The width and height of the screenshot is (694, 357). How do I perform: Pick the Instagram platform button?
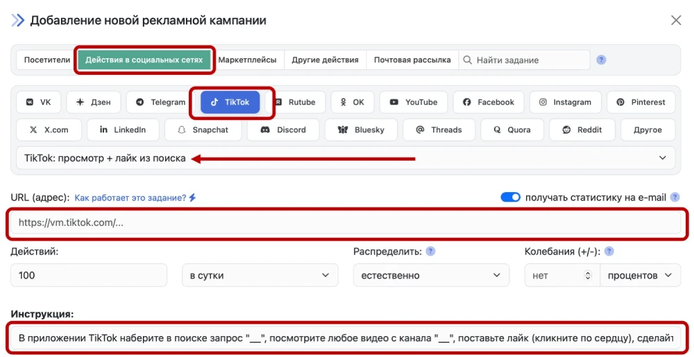pos(565,102)
